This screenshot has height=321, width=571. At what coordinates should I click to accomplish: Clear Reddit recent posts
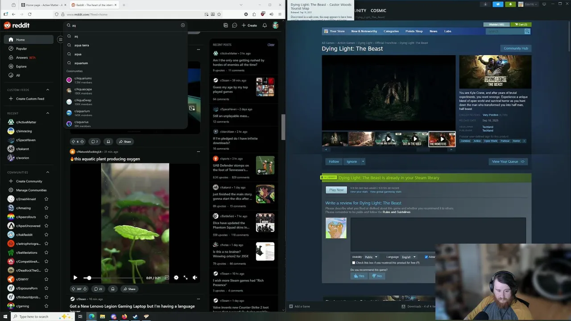pyautogui.click(x=271, y=45)
